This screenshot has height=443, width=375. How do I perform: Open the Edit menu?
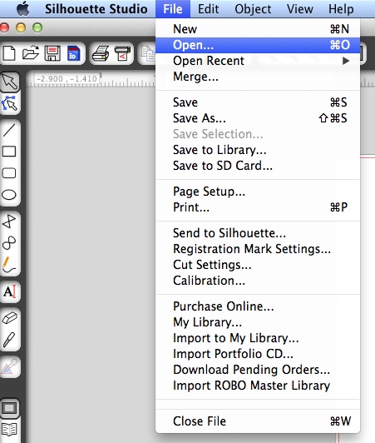click(x=208, y=9)
